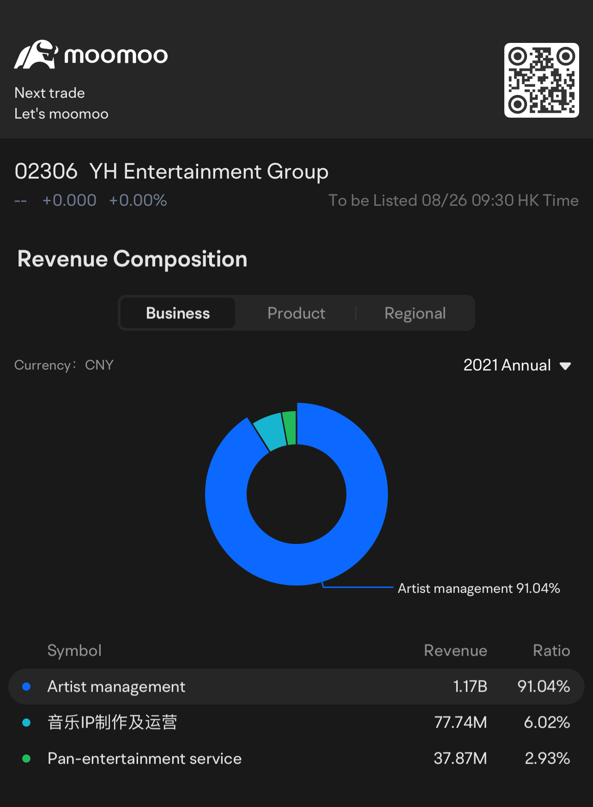
Task: Click the 77.74M revenue value
Action: (460, 723)
